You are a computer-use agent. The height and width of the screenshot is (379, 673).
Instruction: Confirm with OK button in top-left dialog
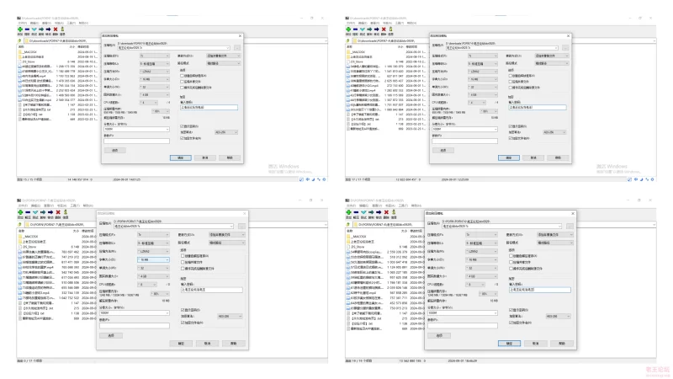[x=181, y=158]
